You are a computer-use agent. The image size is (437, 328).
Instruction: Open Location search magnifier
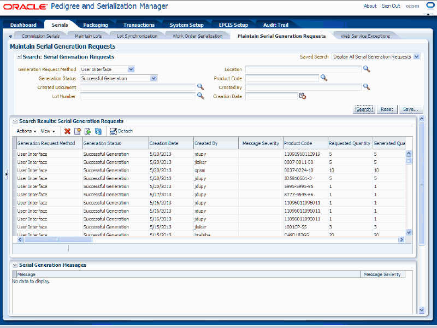367,69
